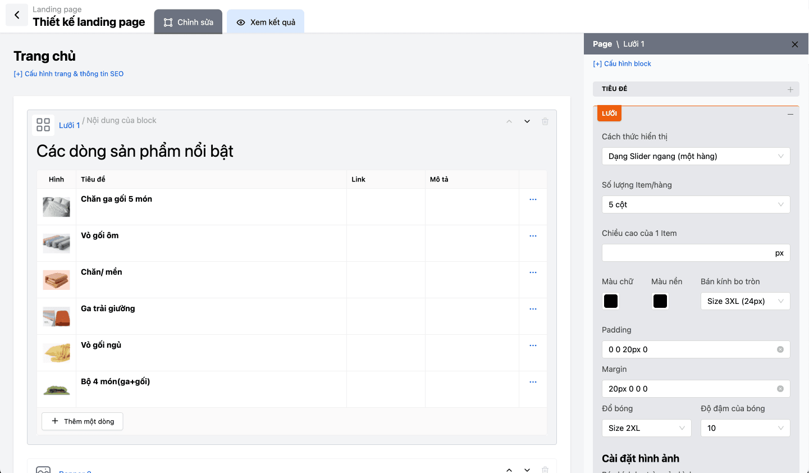Delete the Lưới 1 block using its trash icon
This screenshot has height=473, width=809.
click(545, 121)
